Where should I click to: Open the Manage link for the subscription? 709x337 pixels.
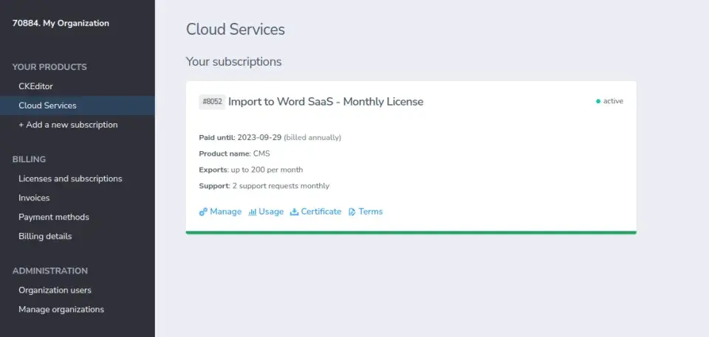click(226, 212)
